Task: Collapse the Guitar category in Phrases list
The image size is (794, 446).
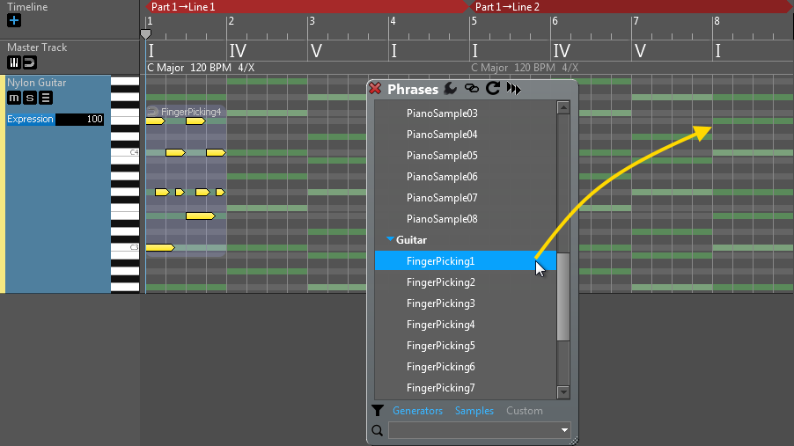Action: [390, 239]
